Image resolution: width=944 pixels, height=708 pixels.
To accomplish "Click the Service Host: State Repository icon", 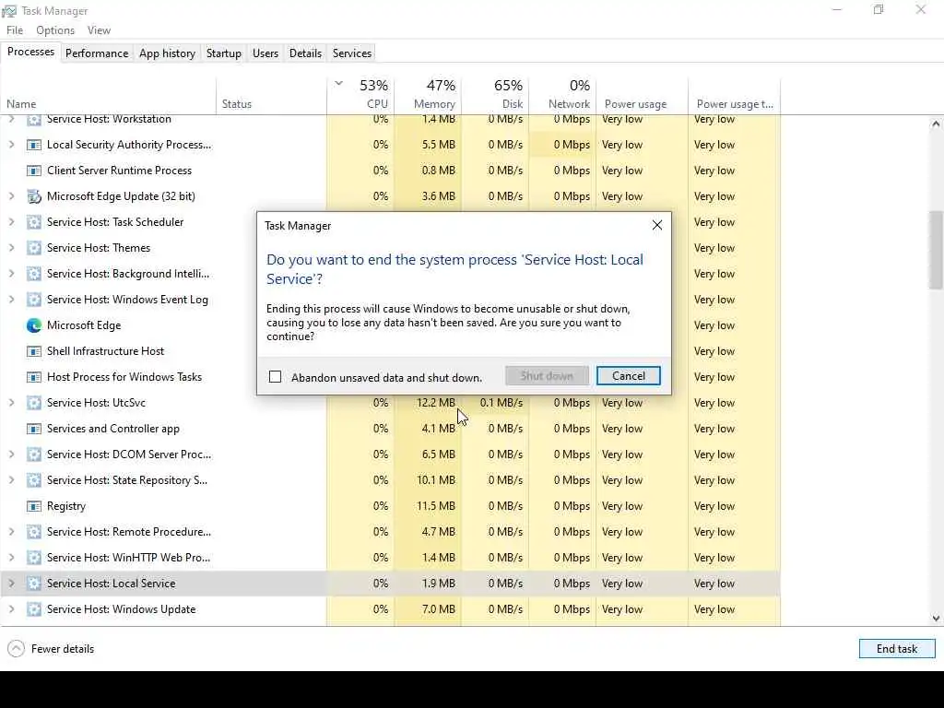I will [34, 480].
